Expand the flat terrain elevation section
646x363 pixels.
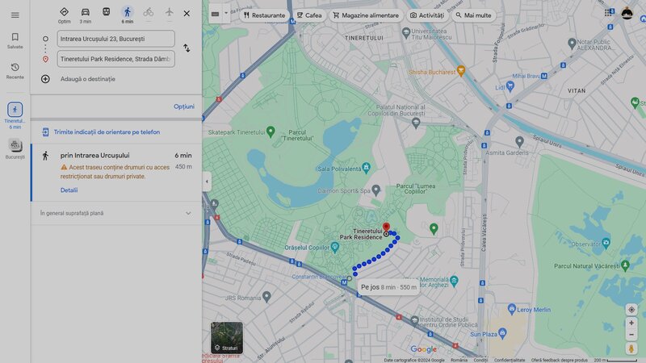(x=188, y=213)
